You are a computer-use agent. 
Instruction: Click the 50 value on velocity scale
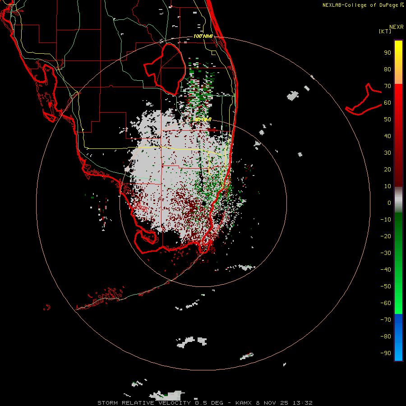(388, 120)
